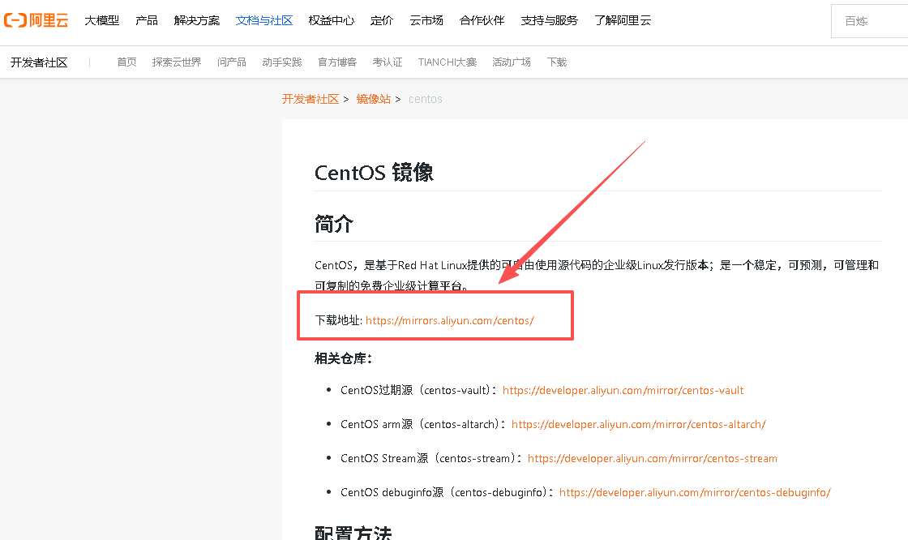Open the 合作伙伴 menu
This screenshot has height=540, width=908.
(x=482, y=20)
